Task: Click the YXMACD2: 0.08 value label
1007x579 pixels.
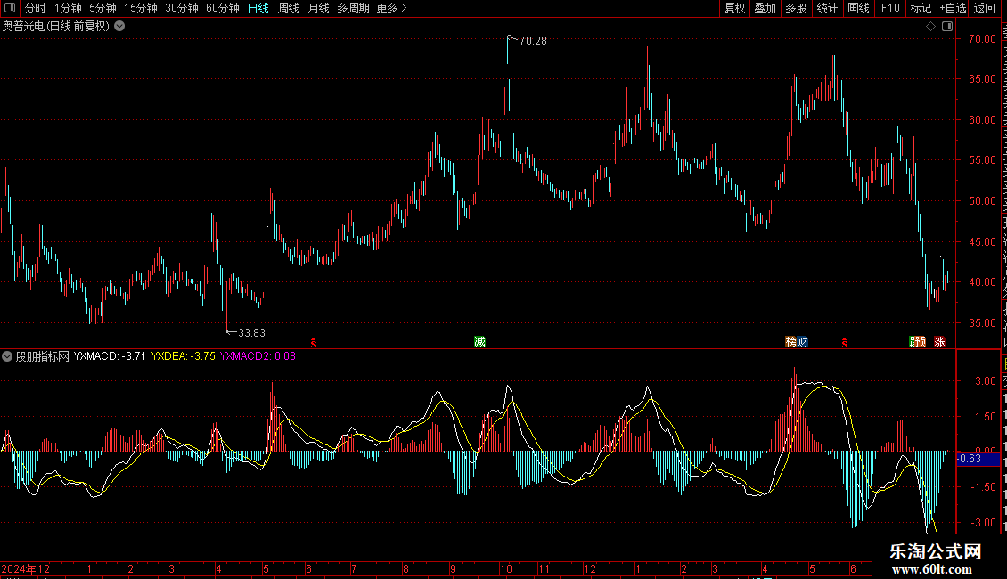Action: [258, 355]
